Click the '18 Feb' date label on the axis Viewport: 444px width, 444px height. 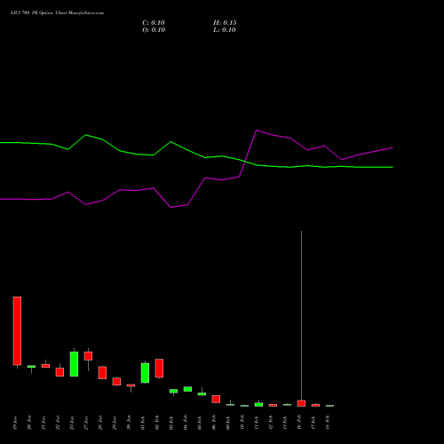(x=328, y=423)
